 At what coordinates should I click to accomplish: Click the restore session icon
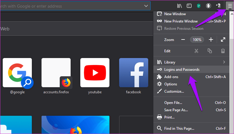click(x=159, y=29)
